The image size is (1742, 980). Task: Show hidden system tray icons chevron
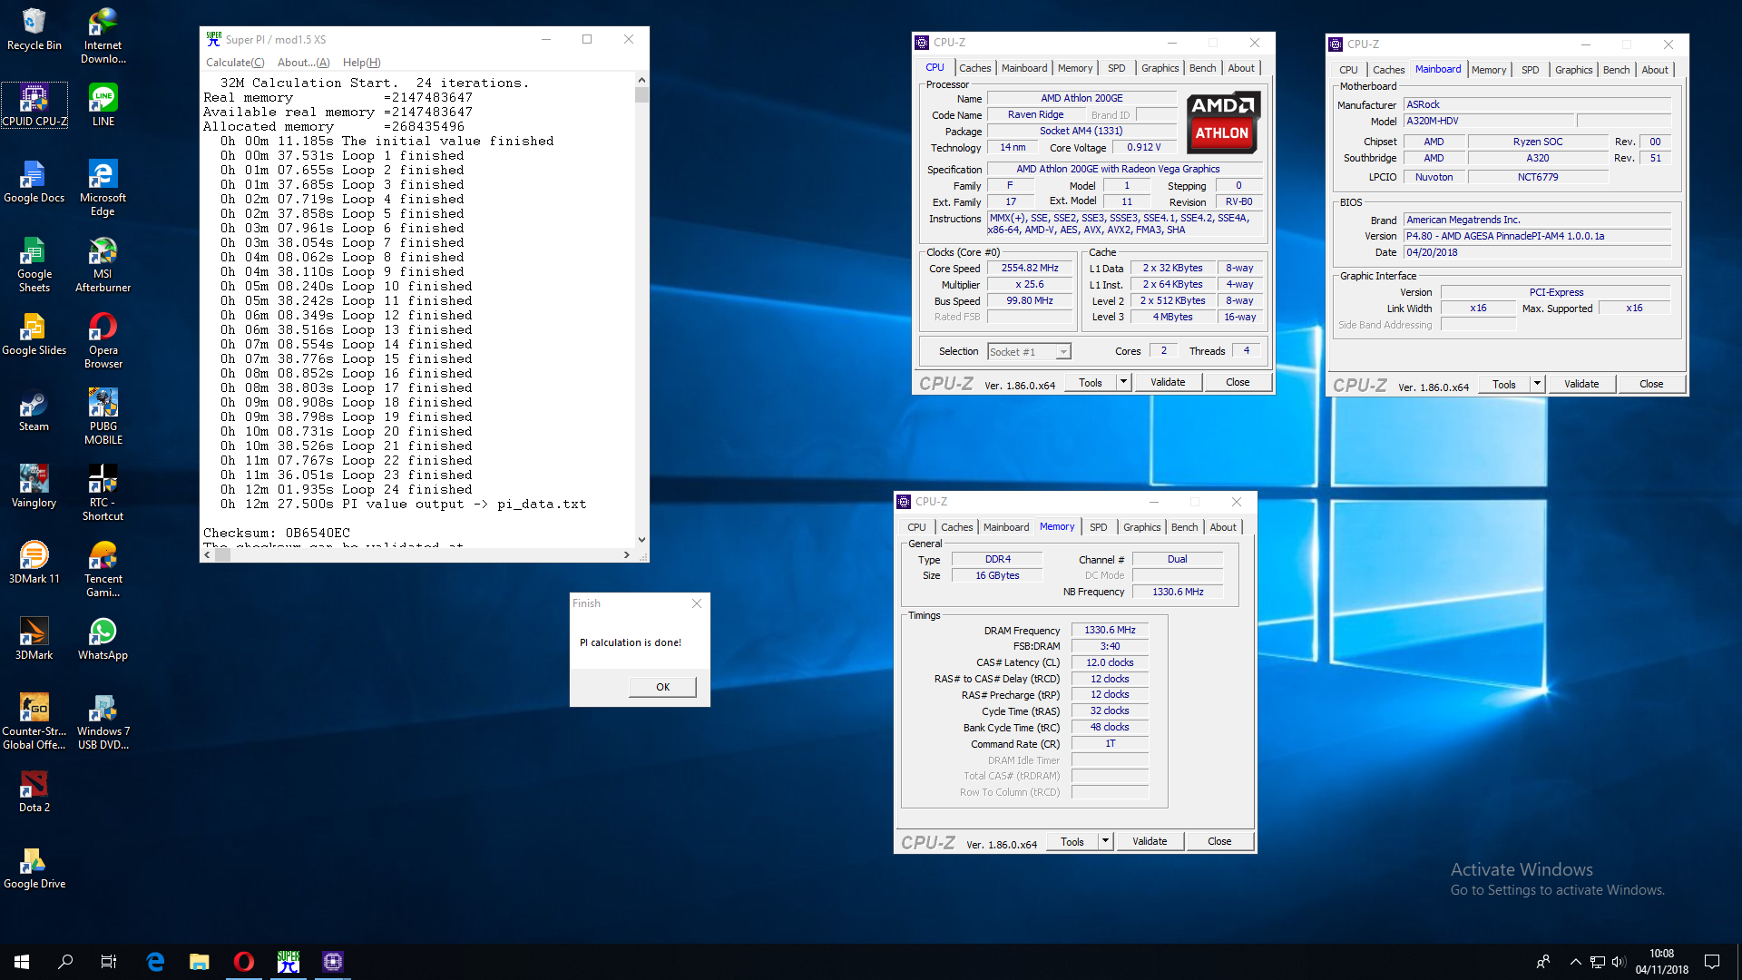point(1575,962)
